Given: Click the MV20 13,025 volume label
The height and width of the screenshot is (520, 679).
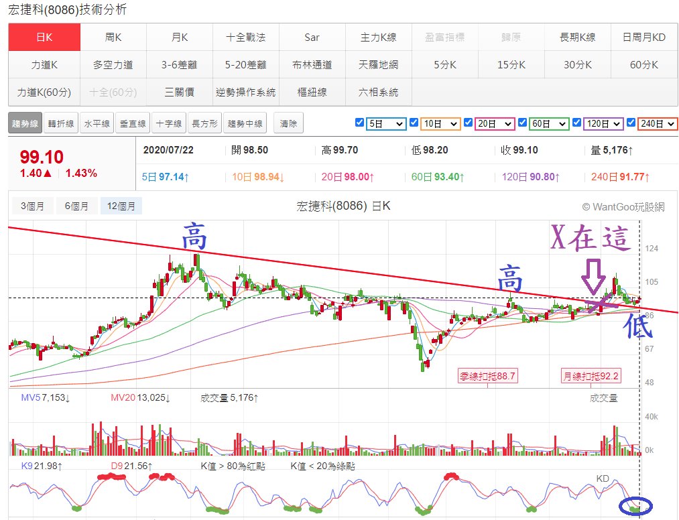Looking at the screenshot, I should (140, 397).
